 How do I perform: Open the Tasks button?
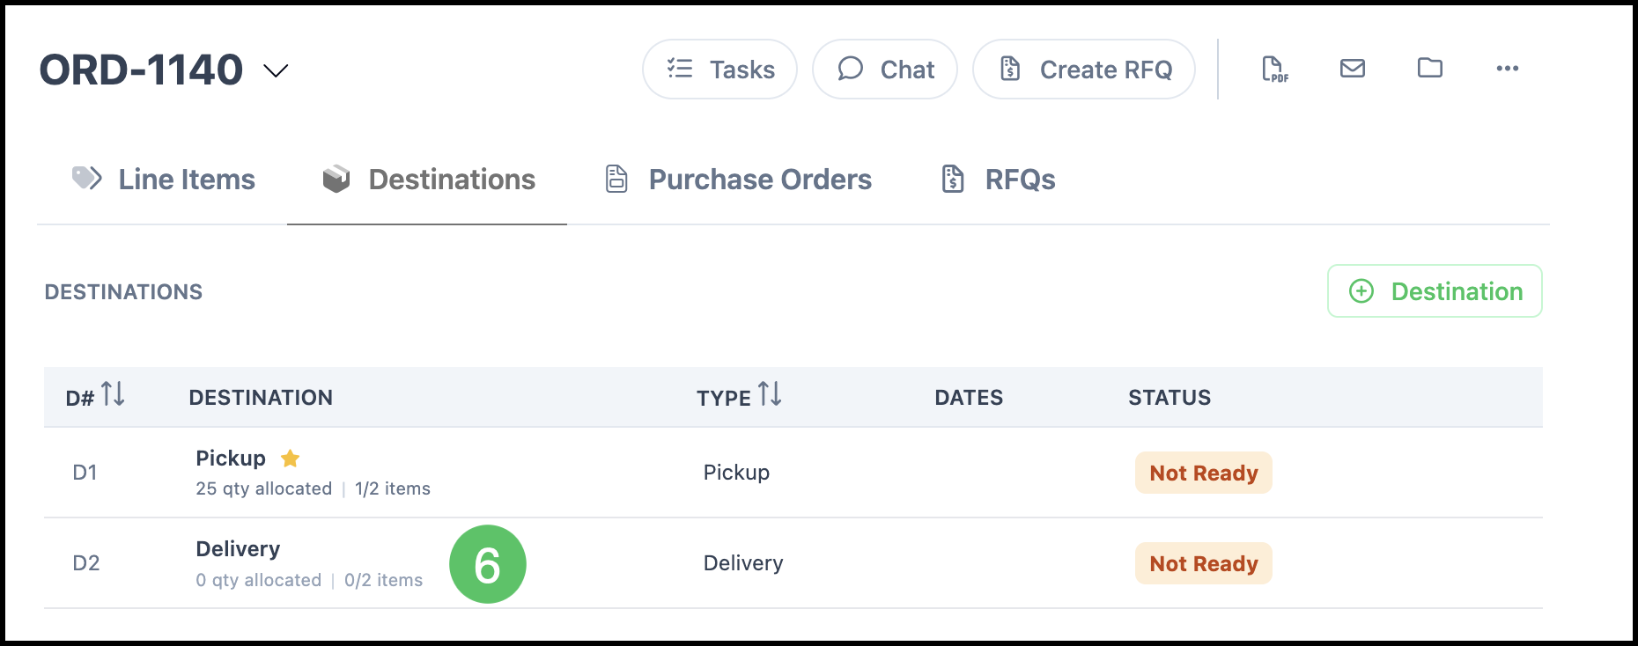pyautogui.click(x=719, y=69)
